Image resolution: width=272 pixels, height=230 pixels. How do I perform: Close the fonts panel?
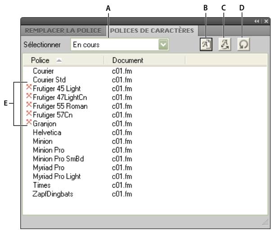coord(266,21)
